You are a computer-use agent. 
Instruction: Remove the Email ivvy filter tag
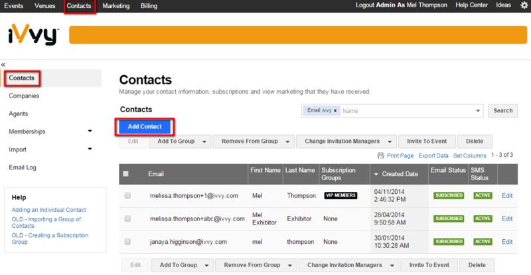coord(335,110)
